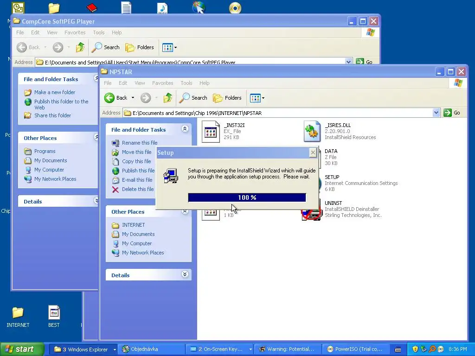Click the Setup 100% progress bar
The height and width of the screenshot is (356, 475).
247,197
